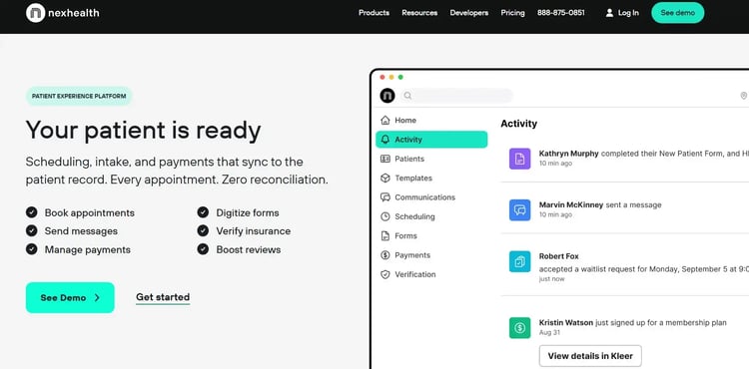This screenshot has width=749, height=369.
Task: Click the Get started link
Action: click(163, 297)
